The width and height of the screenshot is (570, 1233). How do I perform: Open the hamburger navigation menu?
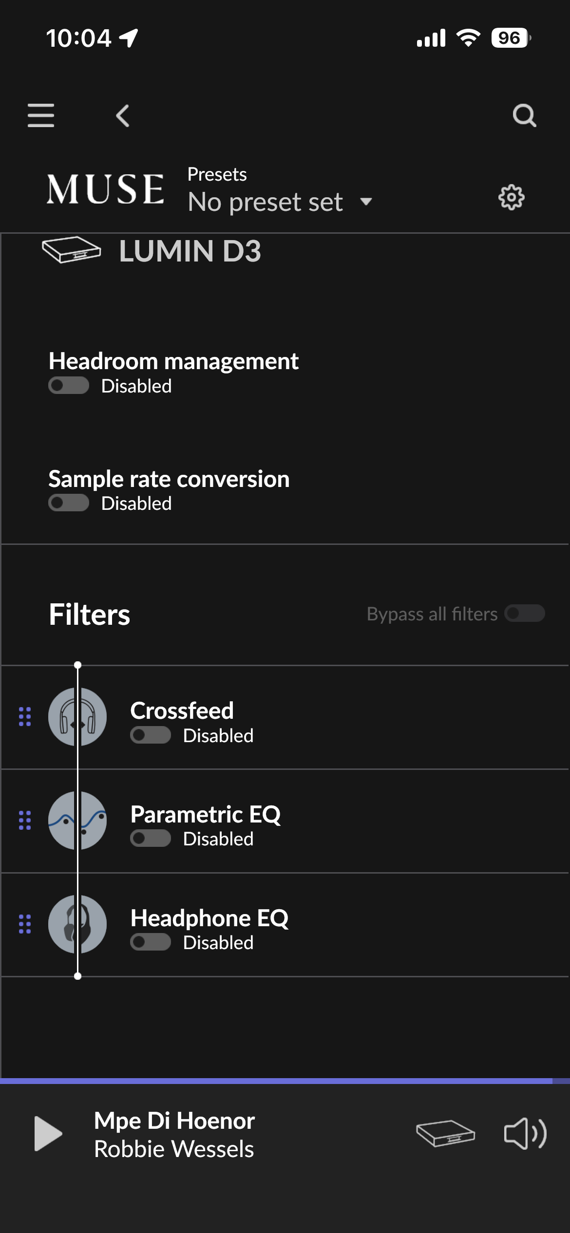(41, 115)
